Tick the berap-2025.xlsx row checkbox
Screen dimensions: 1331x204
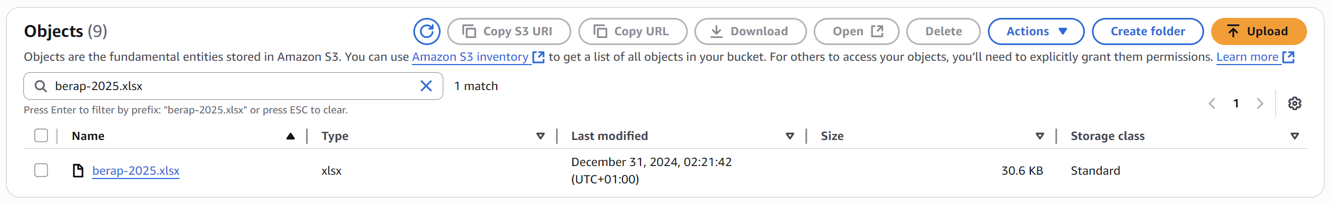tap(41, 170)
